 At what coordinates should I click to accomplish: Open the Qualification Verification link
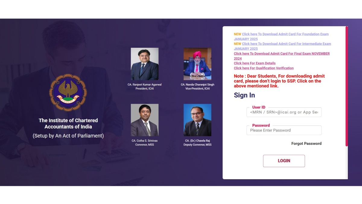[x=264, y=68]
